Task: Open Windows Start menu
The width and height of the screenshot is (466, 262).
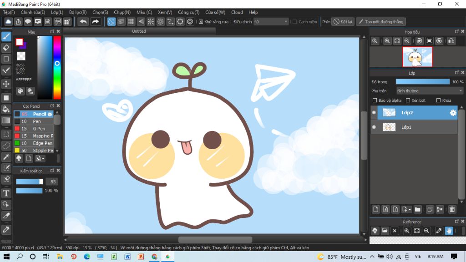Action: pos(6,257)
